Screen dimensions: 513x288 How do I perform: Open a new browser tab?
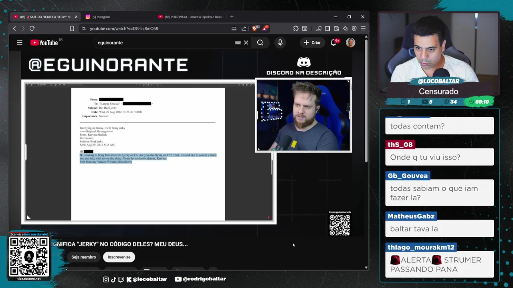pyautogui.click(x=232, y=17)
